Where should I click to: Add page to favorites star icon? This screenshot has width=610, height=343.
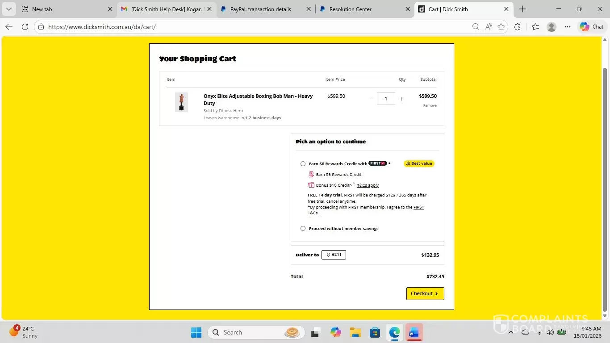(501, 27)
